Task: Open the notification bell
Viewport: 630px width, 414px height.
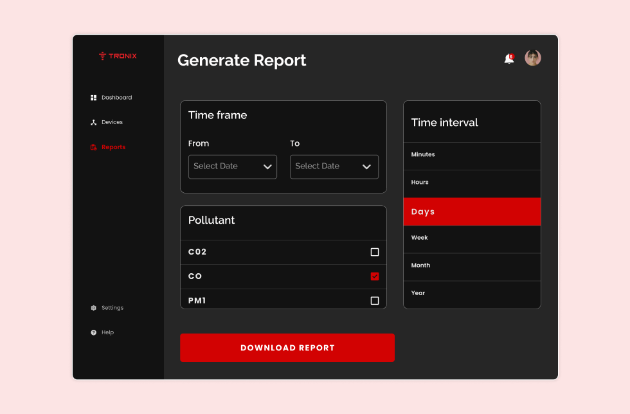Action: pos(509,59)
